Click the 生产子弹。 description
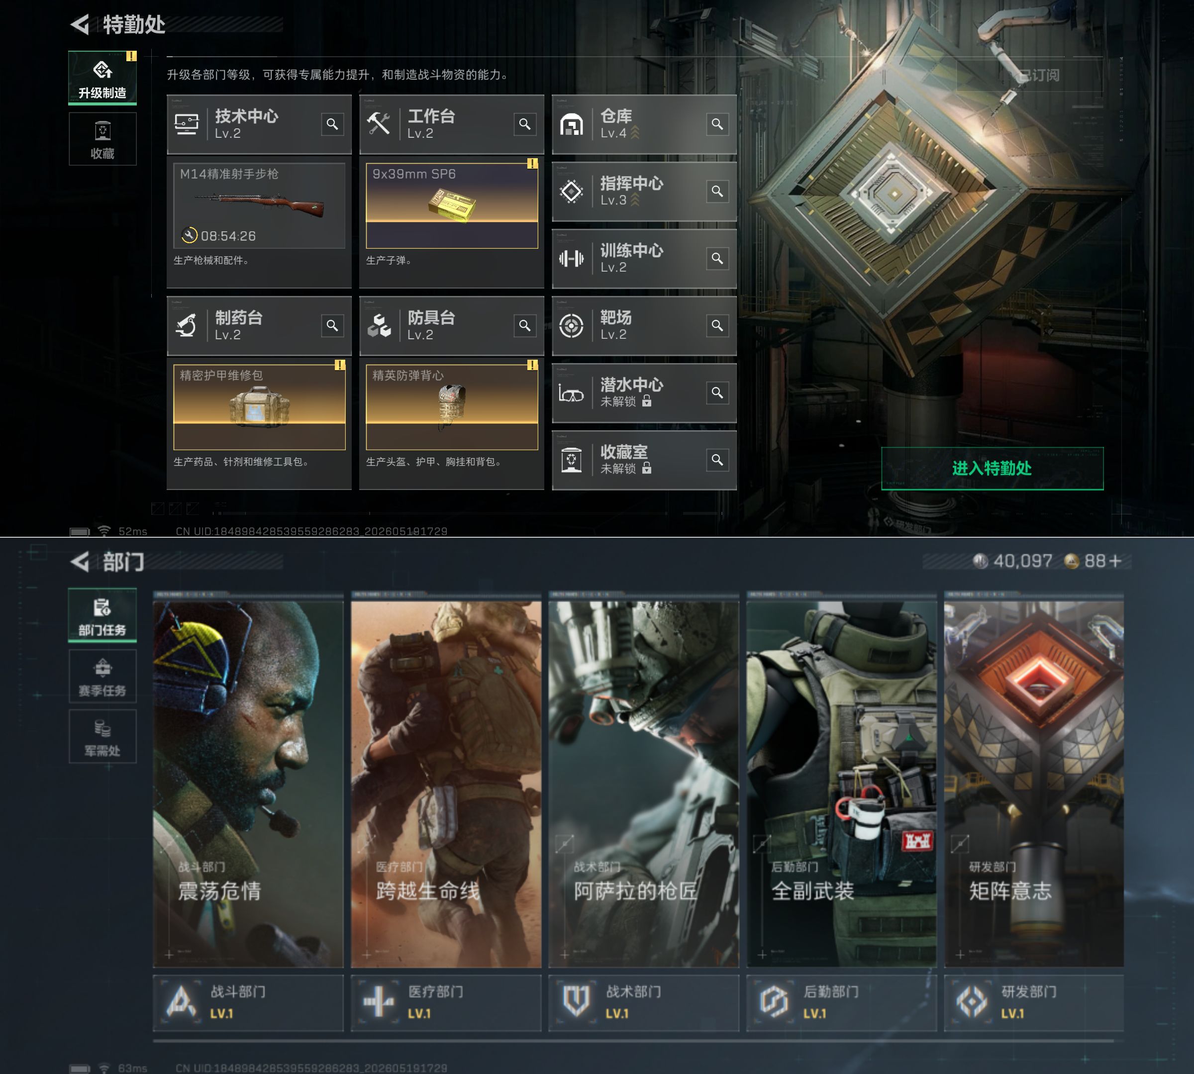Viewport: 1194px width, 1074px height. coord(389,260)
